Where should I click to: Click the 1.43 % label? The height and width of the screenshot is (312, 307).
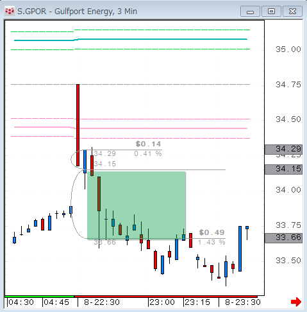(212, 242)
